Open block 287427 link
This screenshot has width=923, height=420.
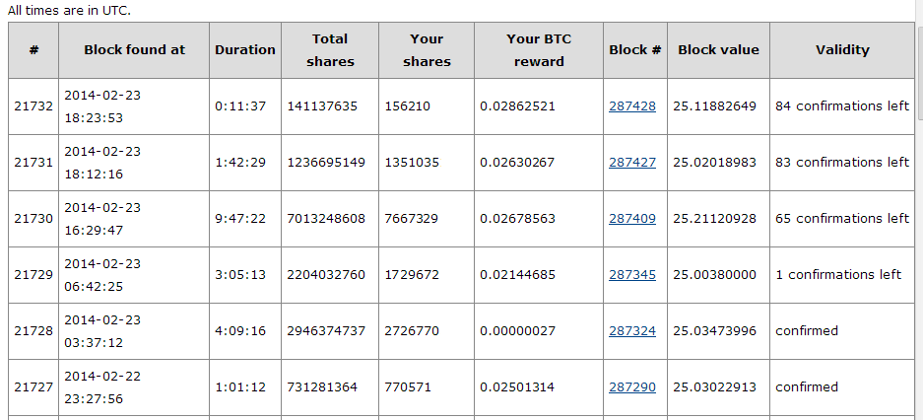[632, 163]
